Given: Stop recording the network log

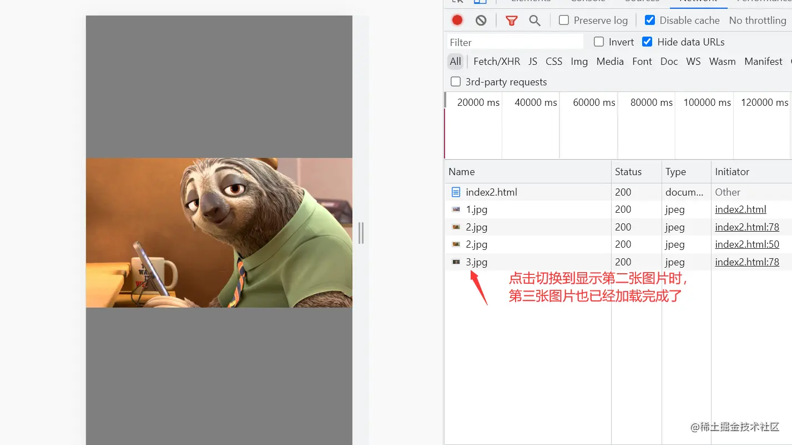Looking at the screenshot, I should tap(457, 20).
